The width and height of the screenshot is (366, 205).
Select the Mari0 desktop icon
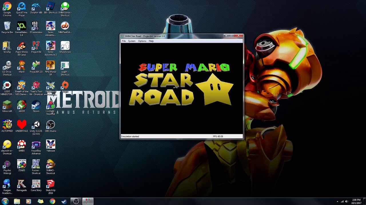click(x=22, y=67)
